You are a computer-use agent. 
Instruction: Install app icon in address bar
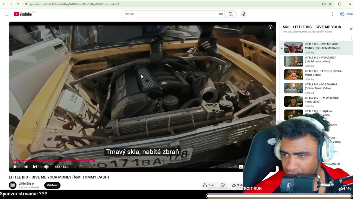(x=324, y=4)
